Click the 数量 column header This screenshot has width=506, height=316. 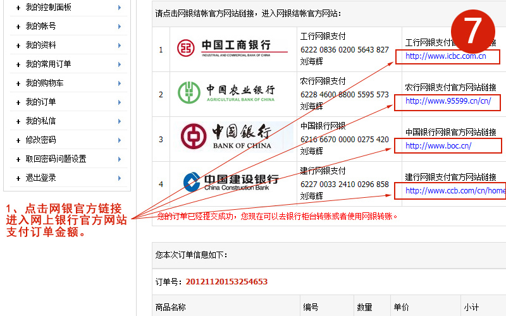(365, 307)
